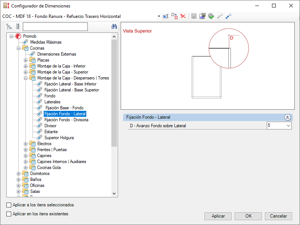Click the duplicate configuration icon
300x225 pixels.
point(174,16)
